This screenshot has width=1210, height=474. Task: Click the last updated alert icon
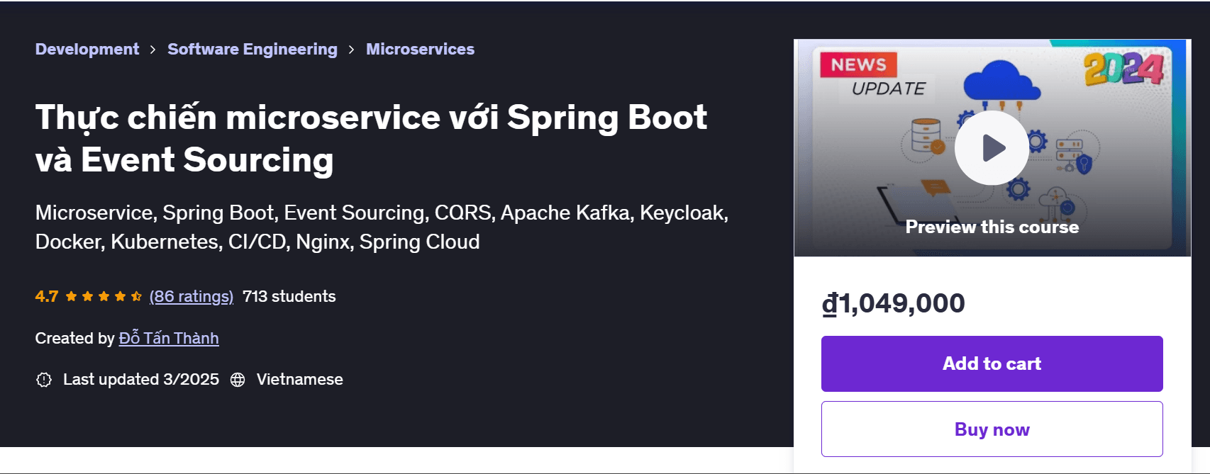pos(44,380)
